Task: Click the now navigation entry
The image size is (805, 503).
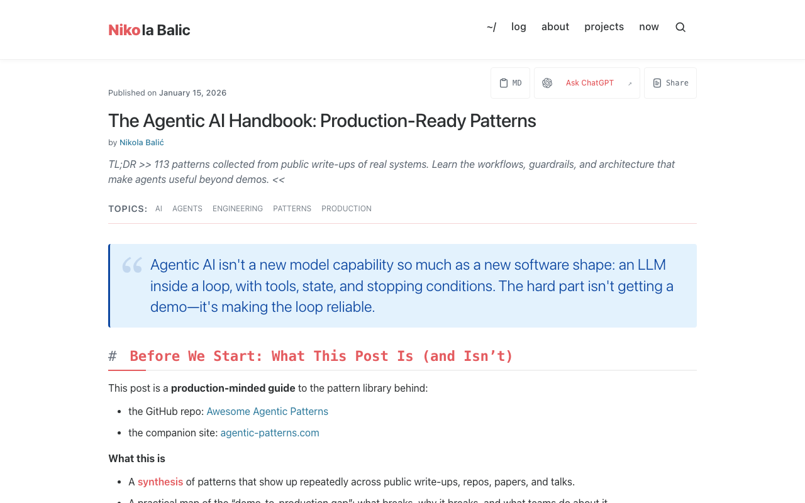Action: pos(648,26)
